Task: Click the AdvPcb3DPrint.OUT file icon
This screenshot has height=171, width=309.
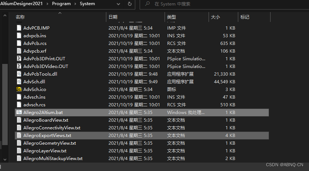Action: click(x=19, y=58)
